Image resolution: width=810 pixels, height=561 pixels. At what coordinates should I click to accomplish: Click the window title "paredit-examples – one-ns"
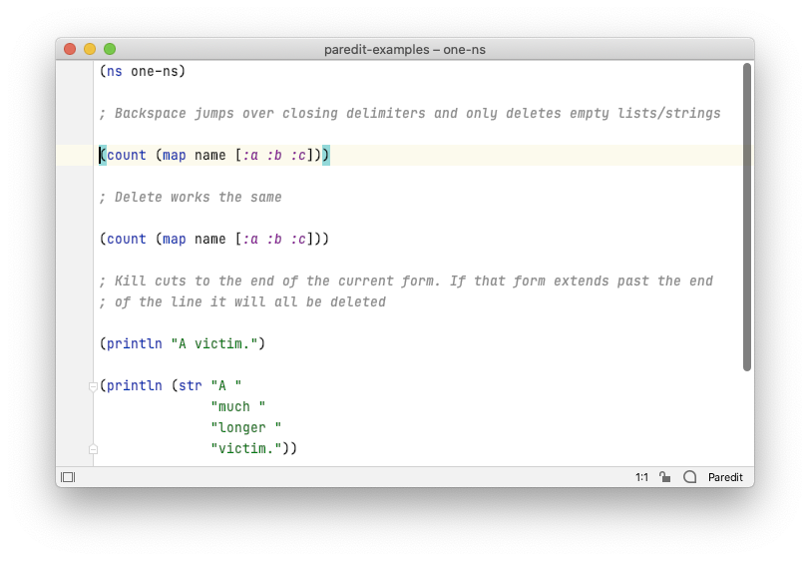[x=405, y=50]
